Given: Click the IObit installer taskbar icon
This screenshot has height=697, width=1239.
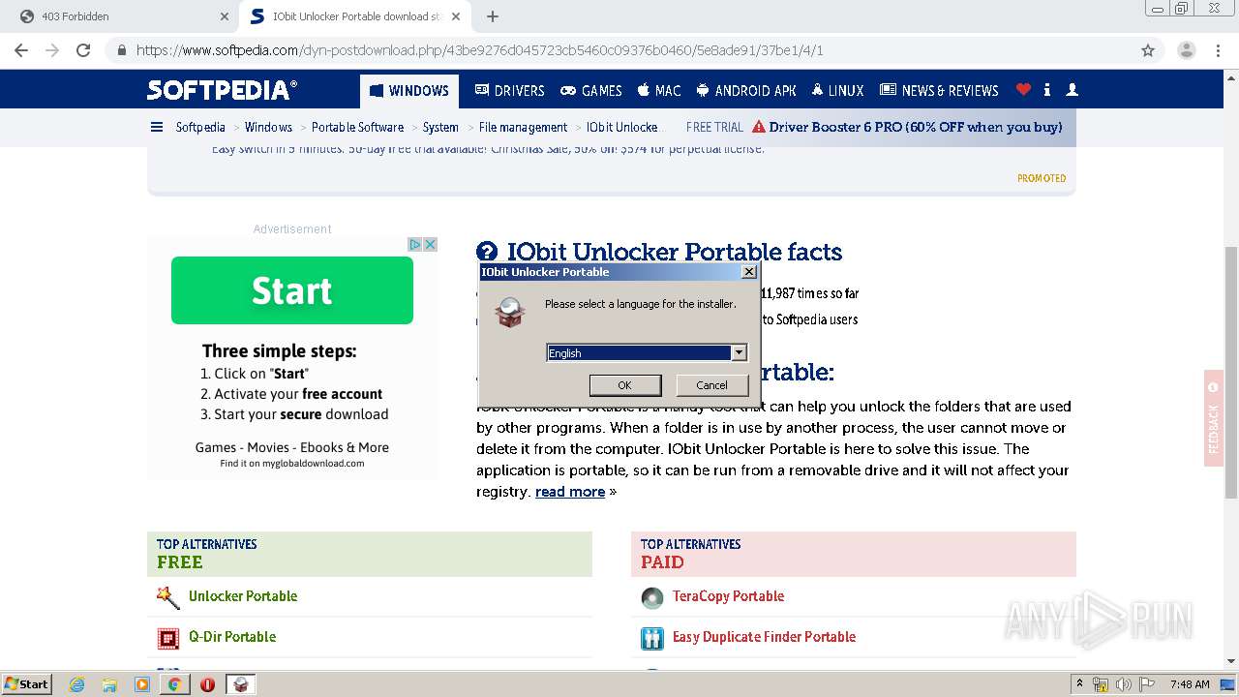Looking at the screenshot, I should tap(241, 684).
